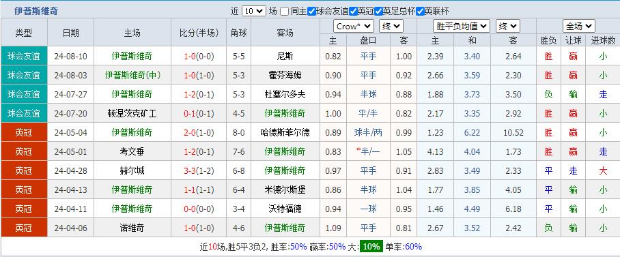Select the 英冠 tag on 24-04-06 row
This screenshot has width=620, height=257.
coord(24,228)
